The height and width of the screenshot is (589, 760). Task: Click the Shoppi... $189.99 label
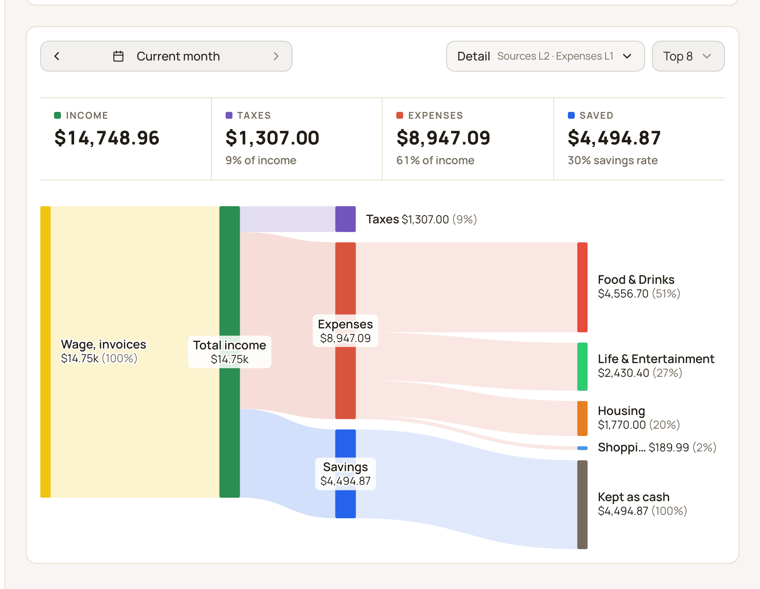coord(657,448)
